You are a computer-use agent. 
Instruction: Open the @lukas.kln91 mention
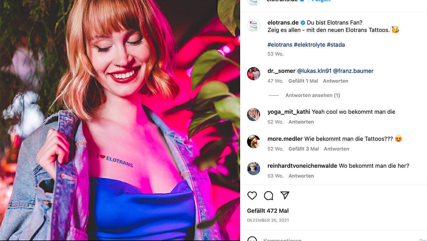[314, 71]
